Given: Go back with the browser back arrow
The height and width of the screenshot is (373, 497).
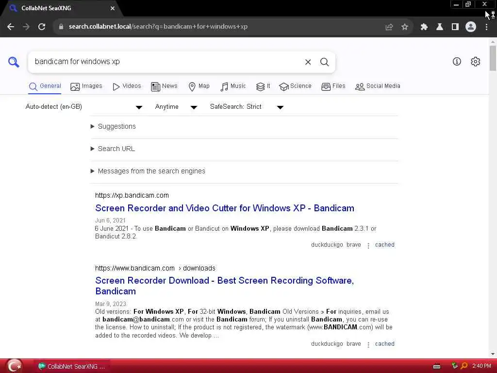Looking at the screenshot, I should [11, 27].
